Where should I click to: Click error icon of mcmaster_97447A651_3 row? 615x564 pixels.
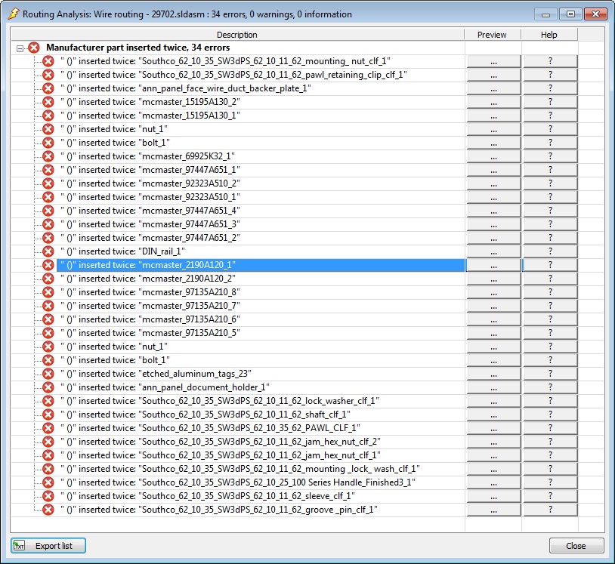click(x=48, y=224)
